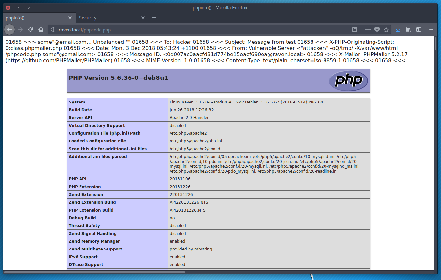Viewport: 441px width, 280px height.
Task: Select the Server API label
Action: (x=80, y=118)
